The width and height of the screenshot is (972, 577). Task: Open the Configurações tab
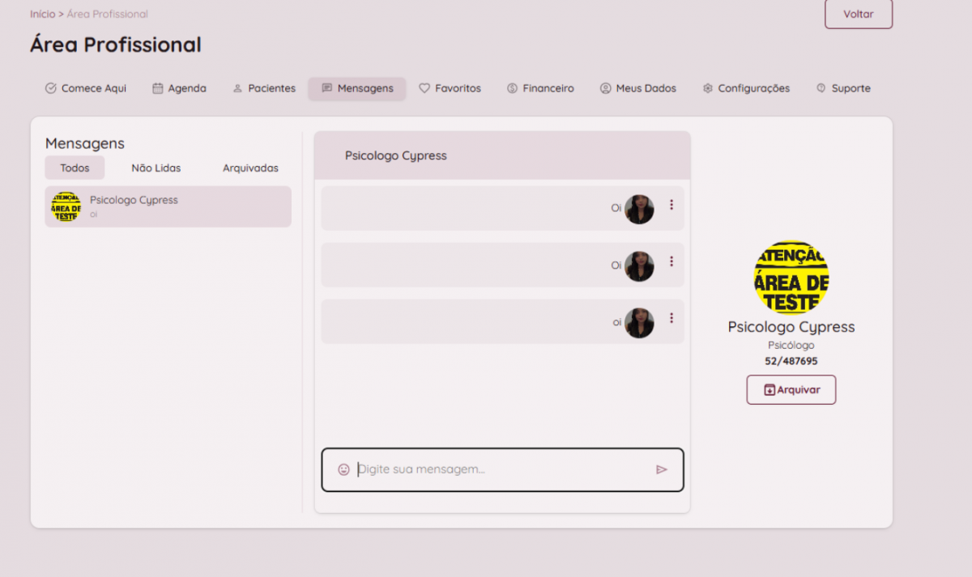[x=746, y=88]
